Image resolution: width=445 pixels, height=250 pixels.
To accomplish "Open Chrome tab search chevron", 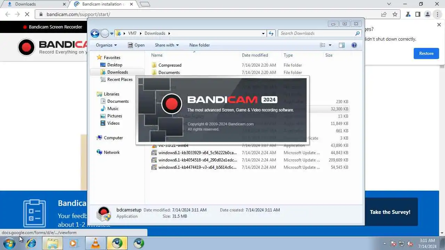I will click(x=389, y=4).
